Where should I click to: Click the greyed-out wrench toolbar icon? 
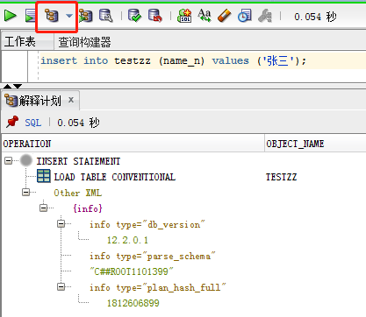(x=265, y=16)
